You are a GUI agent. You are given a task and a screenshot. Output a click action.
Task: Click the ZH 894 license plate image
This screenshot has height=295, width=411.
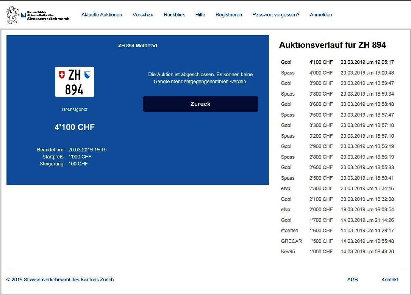tap(74, 82)
